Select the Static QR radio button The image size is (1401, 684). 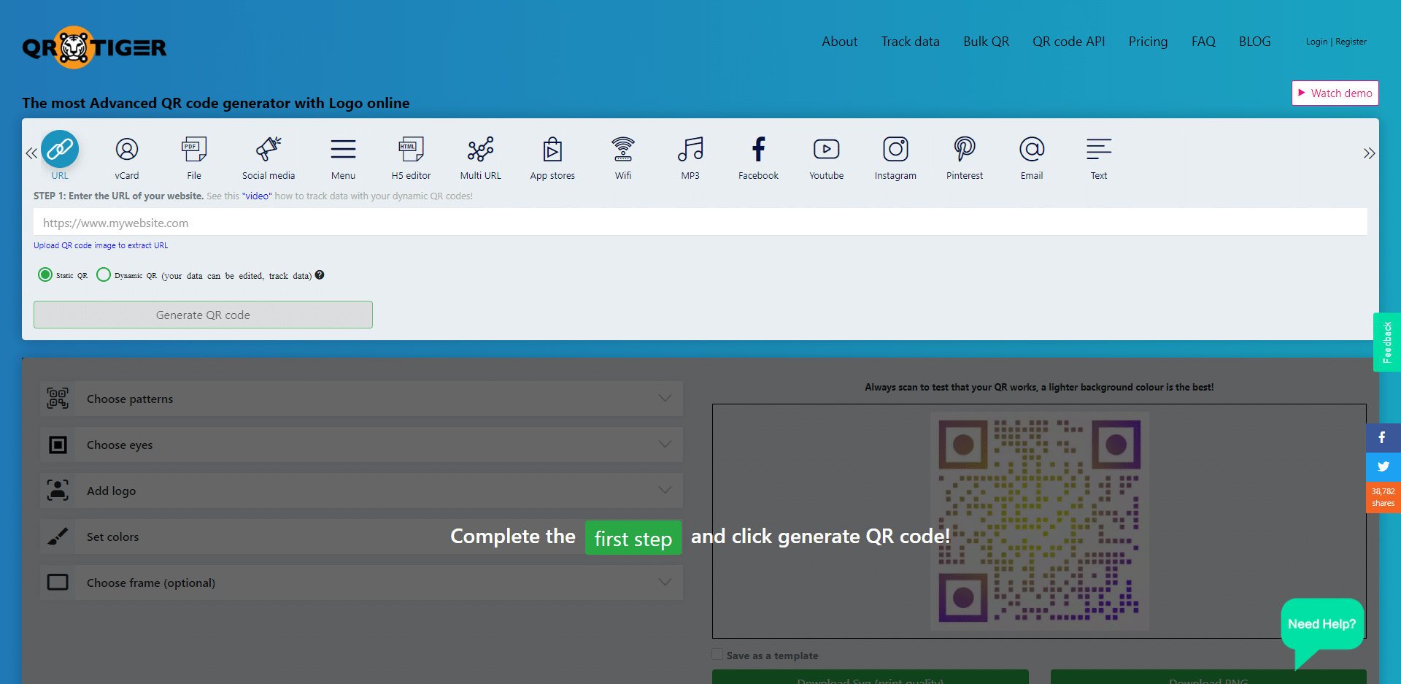click(x=45, y=274)
